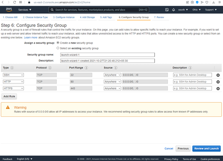Image resolution: width=223 pixels, height=161 pixels.
Task: Open the Ohio region selector
Action: (x=197, y=10)
